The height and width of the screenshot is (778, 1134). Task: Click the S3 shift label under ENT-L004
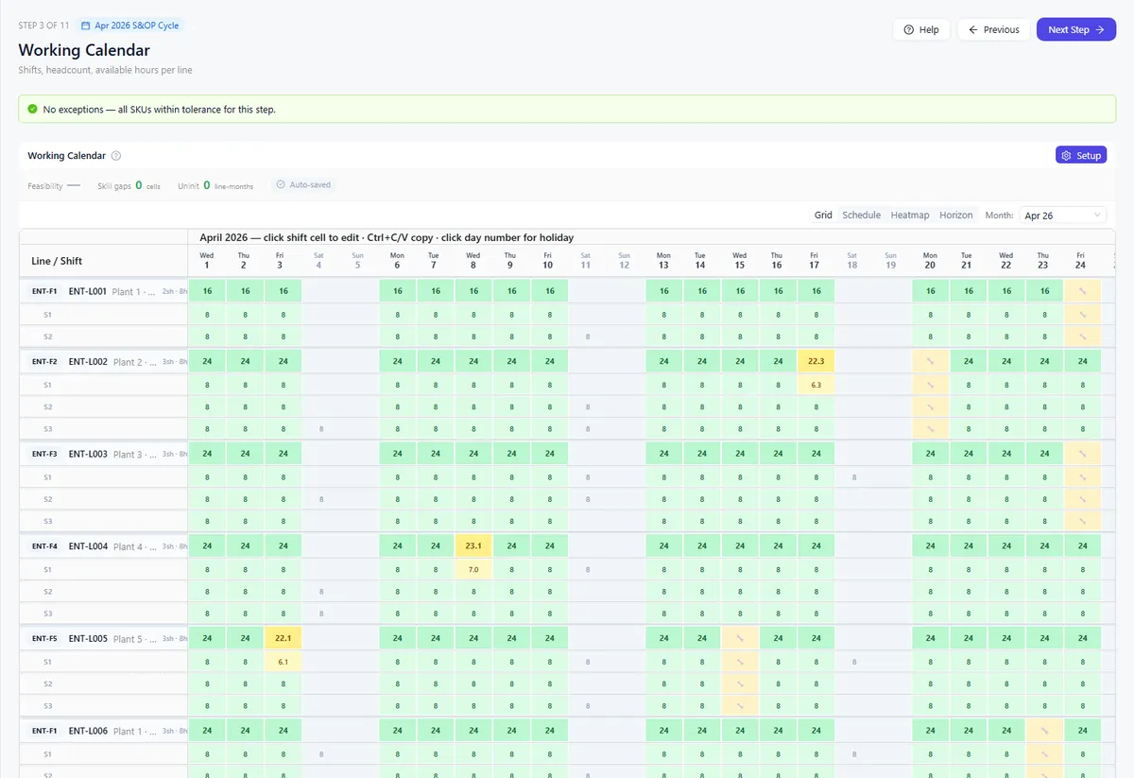tap(47, 614)
